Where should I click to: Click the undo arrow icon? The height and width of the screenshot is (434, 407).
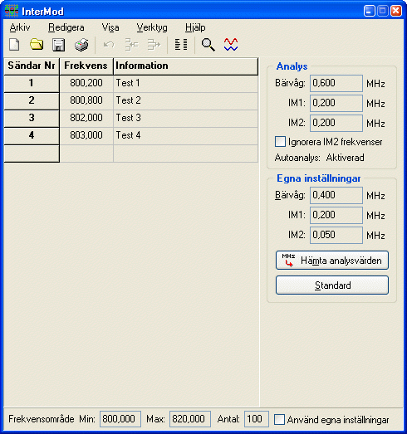pyautogui.click(x=109, y=45)
